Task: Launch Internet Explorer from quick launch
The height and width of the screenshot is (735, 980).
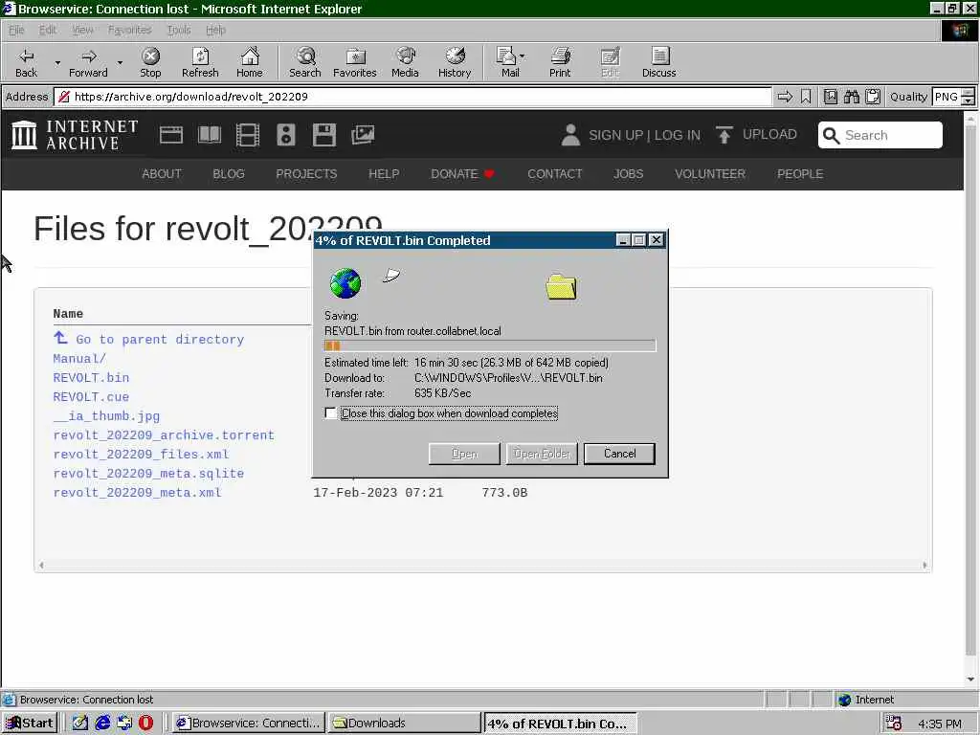Action: tap(102, 724)
